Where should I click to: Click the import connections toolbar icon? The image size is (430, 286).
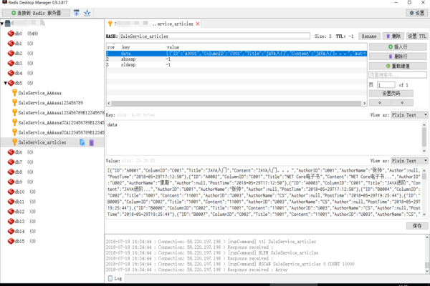point(77,13)
